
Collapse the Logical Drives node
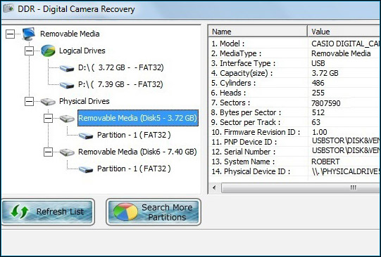(29, 51)
